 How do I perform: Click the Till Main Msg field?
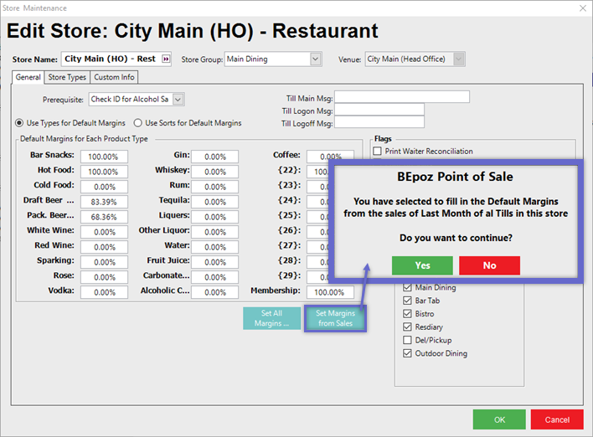[402, 97]
